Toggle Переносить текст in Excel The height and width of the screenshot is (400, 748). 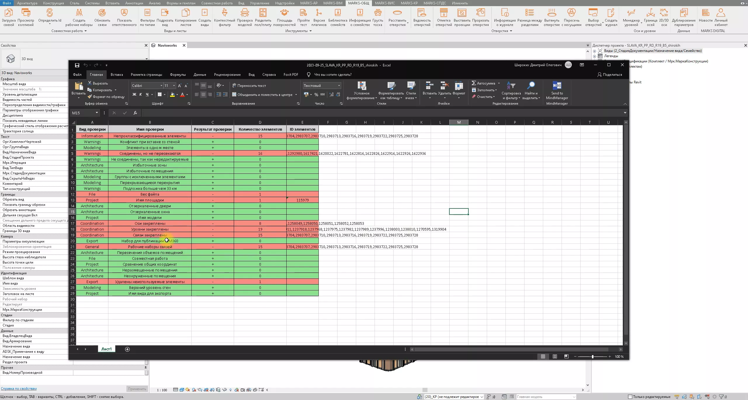[x=249, y=86]
